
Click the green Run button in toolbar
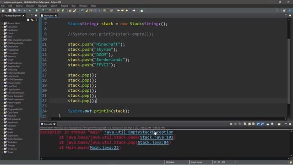[37, 11]
